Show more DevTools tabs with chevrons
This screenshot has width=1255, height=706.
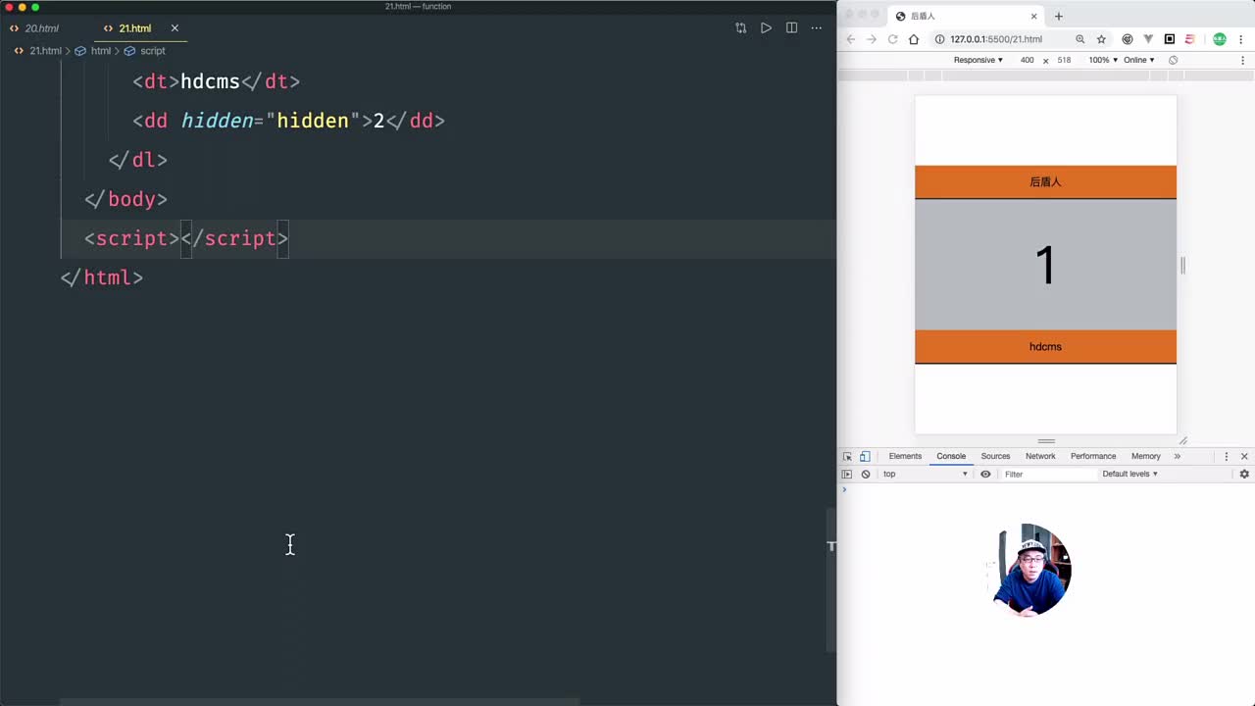point(1178,457)
